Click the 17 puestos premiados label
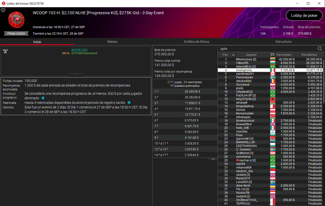The image size is (325, 206). coord(185,86)
